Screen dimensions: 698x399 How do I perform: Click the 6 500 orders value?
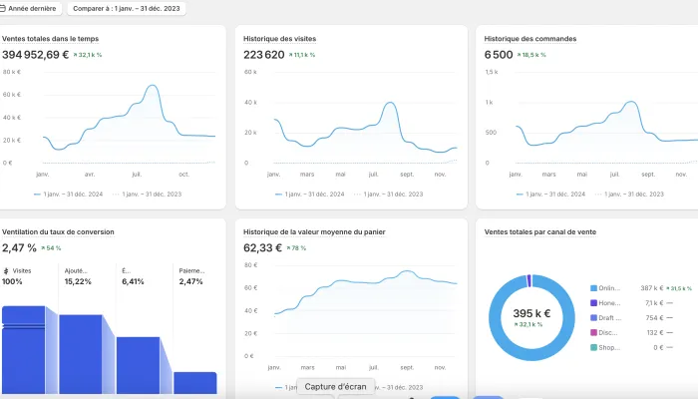499,55
